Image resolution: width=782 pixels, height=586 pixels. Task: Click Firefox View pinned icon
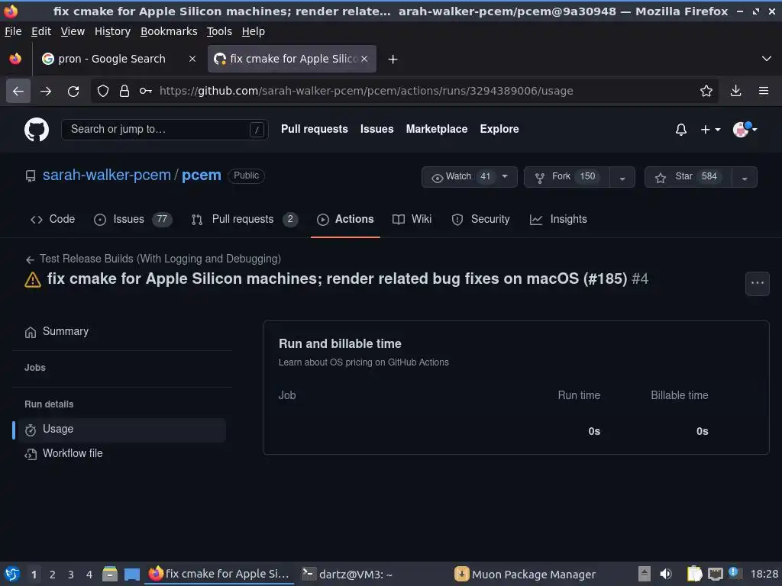click(x=15, y=59)
